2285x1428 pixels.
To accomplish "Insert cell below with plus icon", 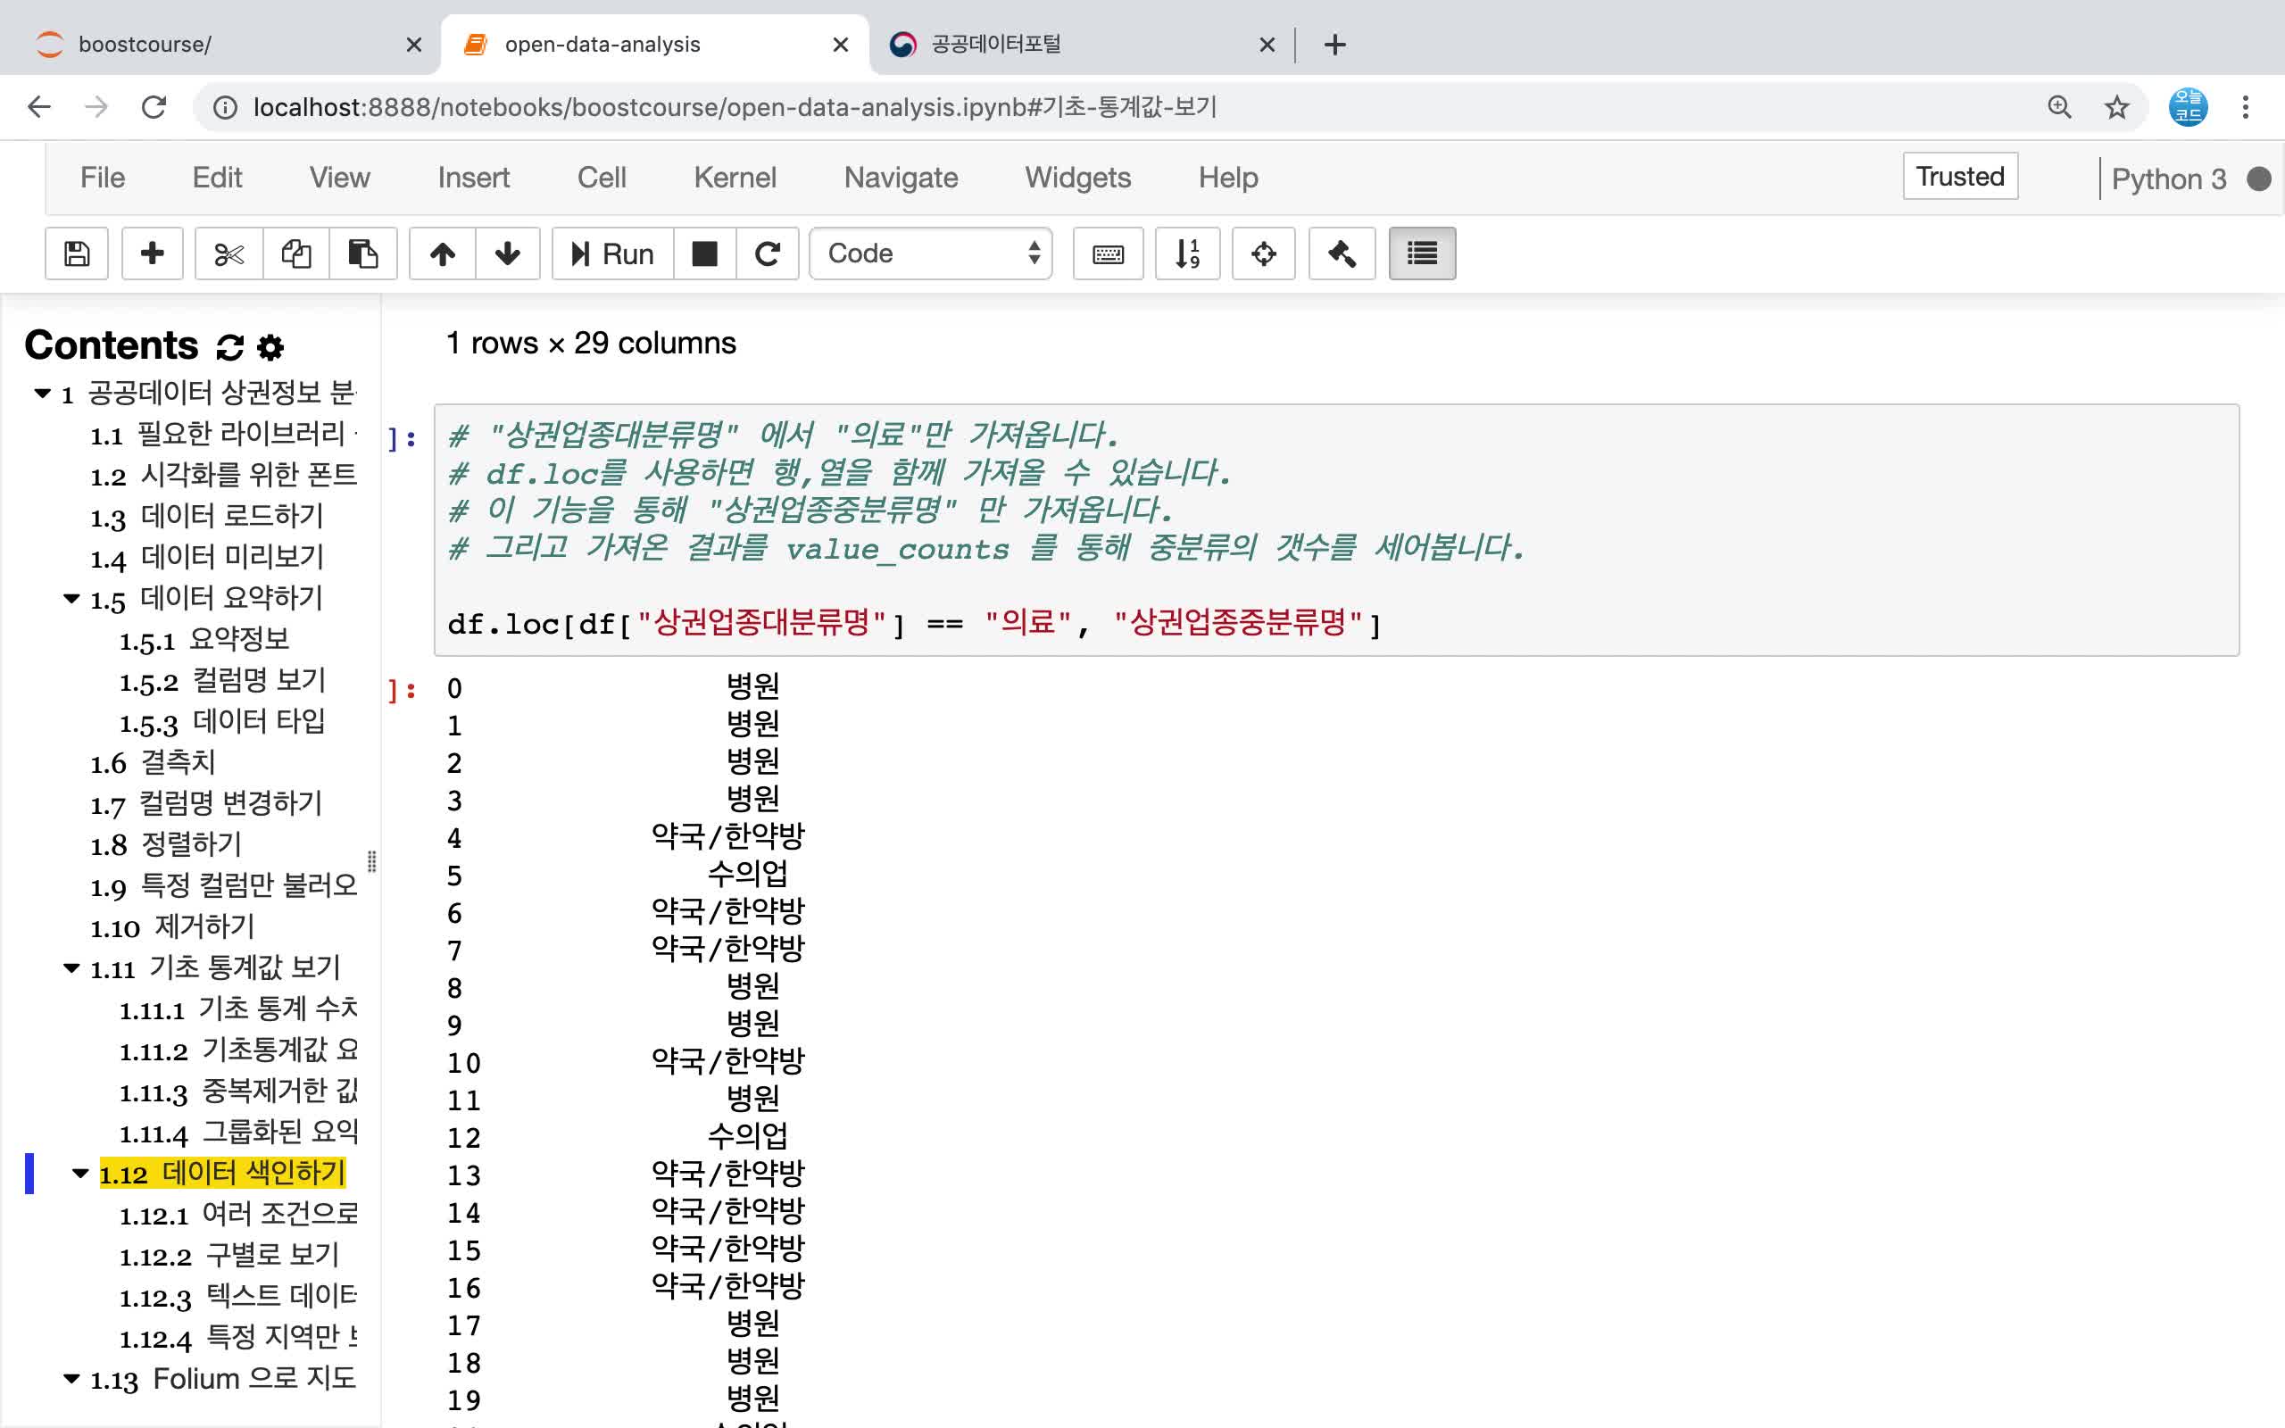I will tap(152, 253).
